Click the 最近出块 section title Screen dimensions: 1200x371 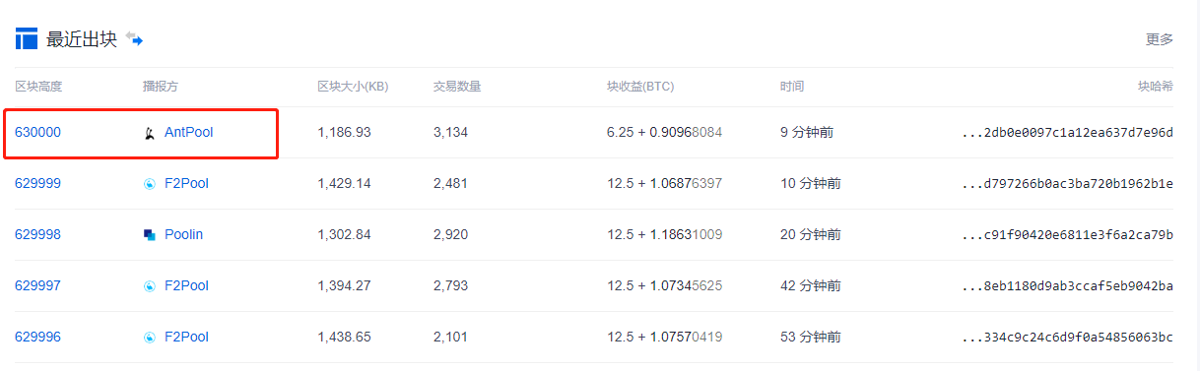coord(82,39)
